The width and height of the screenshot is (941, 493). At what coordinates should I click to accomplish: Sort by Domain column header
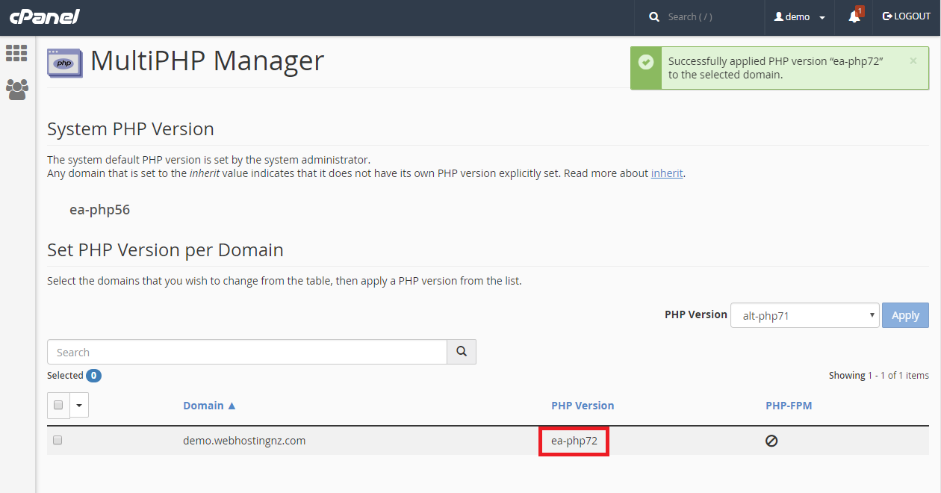[209, 406]
